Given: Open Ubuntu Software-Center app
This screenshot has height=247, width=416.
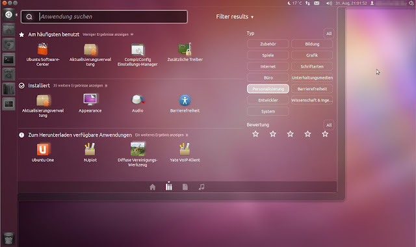Looking at the screenshot, I should click(43, 55).
